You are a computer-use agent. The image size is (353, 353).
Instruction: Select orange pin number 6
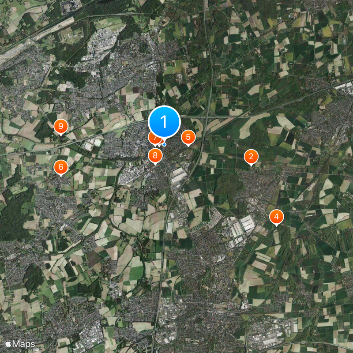[x=61, y=167]
